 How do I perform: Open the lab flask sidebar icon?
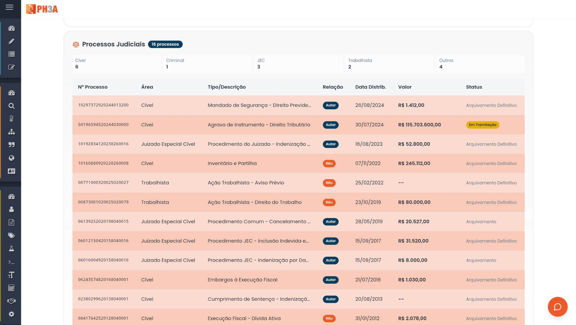(11, 249)
